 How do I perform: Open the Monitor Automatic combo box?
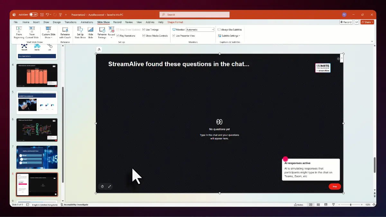(x=200, y=30)
